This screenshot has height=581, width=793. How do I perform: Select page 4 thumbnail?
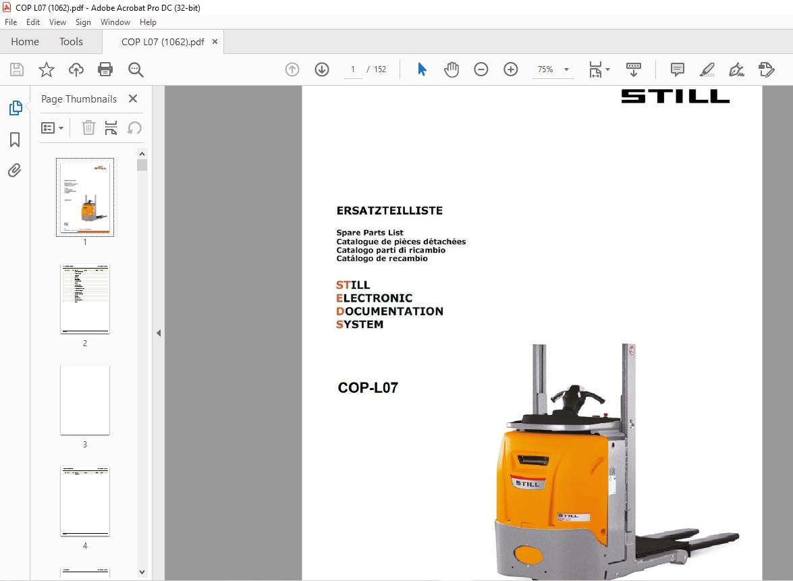[x=85, y=501]
